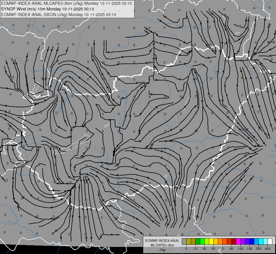Click the legend scale value 160
Screen dimensions: 276x254
click(249, 249)
